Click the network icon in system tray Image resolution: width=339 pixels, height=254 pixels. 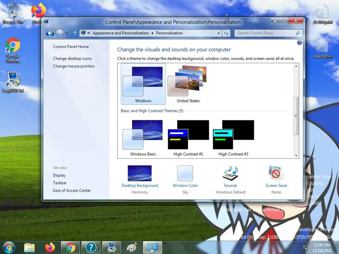tap(306, 247)
